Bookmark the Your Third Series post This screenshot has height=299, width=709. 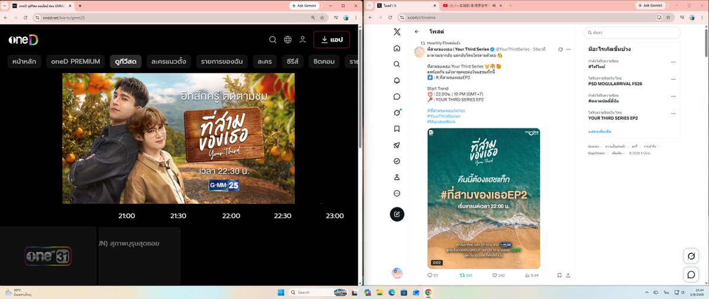coord(559,275)
